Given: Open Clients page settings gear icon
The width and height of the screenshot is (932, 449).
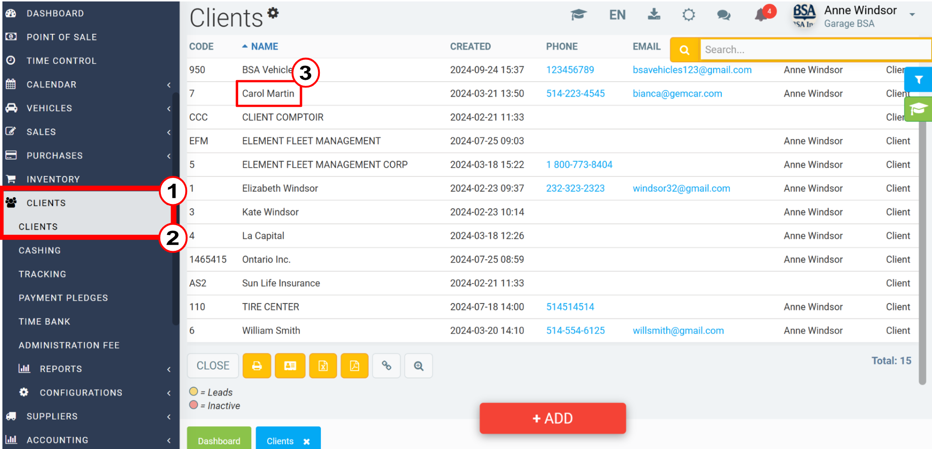Looking at the screenshot, I should point(273,13).
